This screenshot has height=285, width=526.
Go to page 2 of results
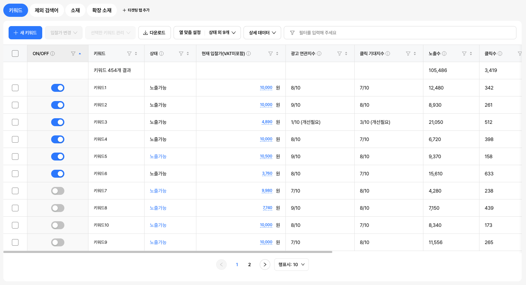coord(249,265)
